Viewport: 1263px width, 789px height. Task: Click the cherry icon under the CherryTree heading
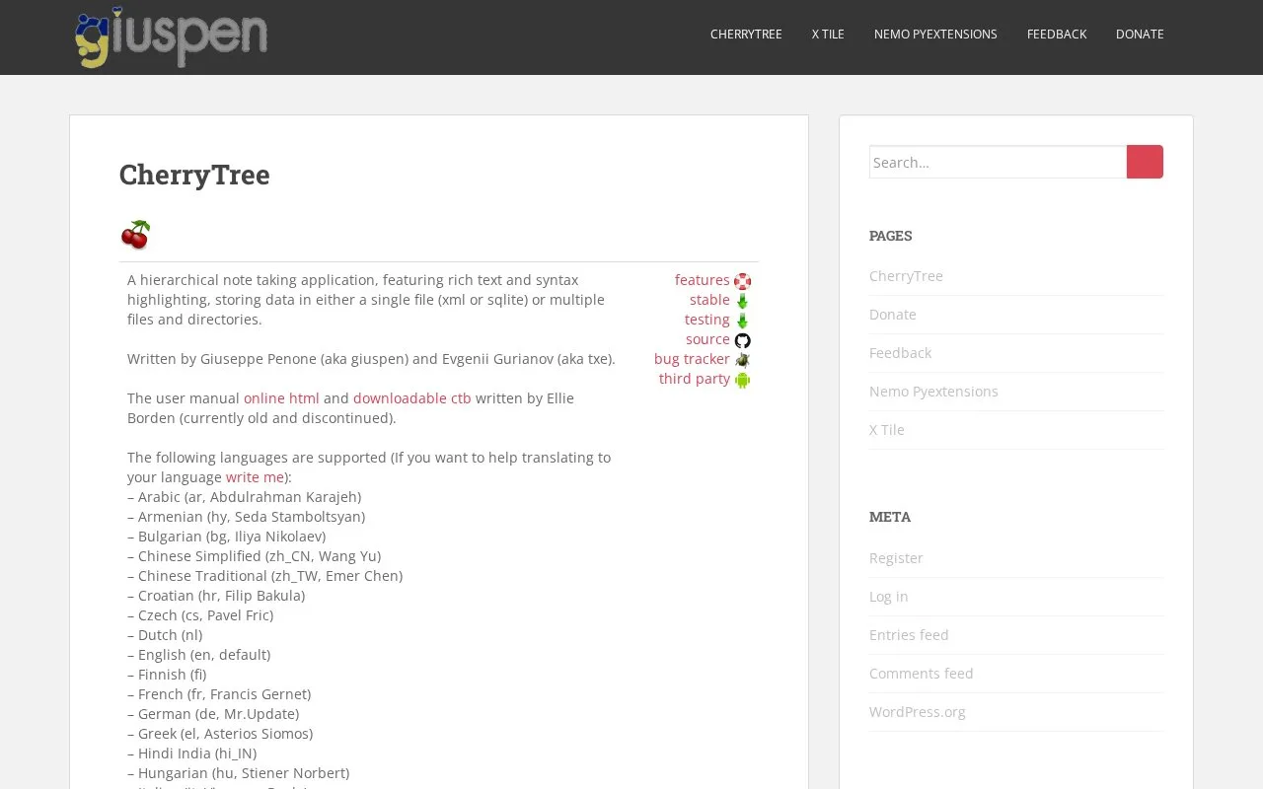pos(135,235)
